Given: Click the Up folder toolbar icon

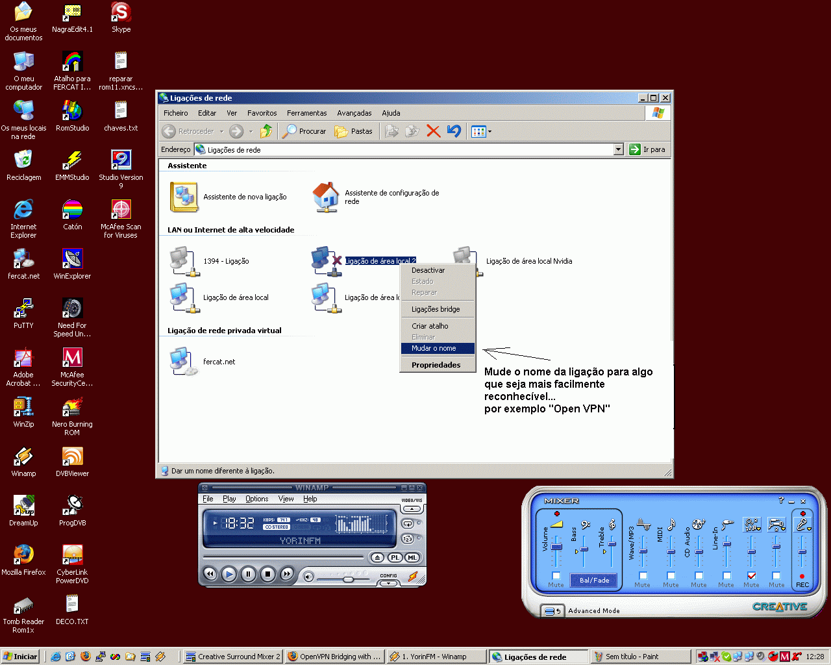Looking at the screenshot, I should click(266, 131).
